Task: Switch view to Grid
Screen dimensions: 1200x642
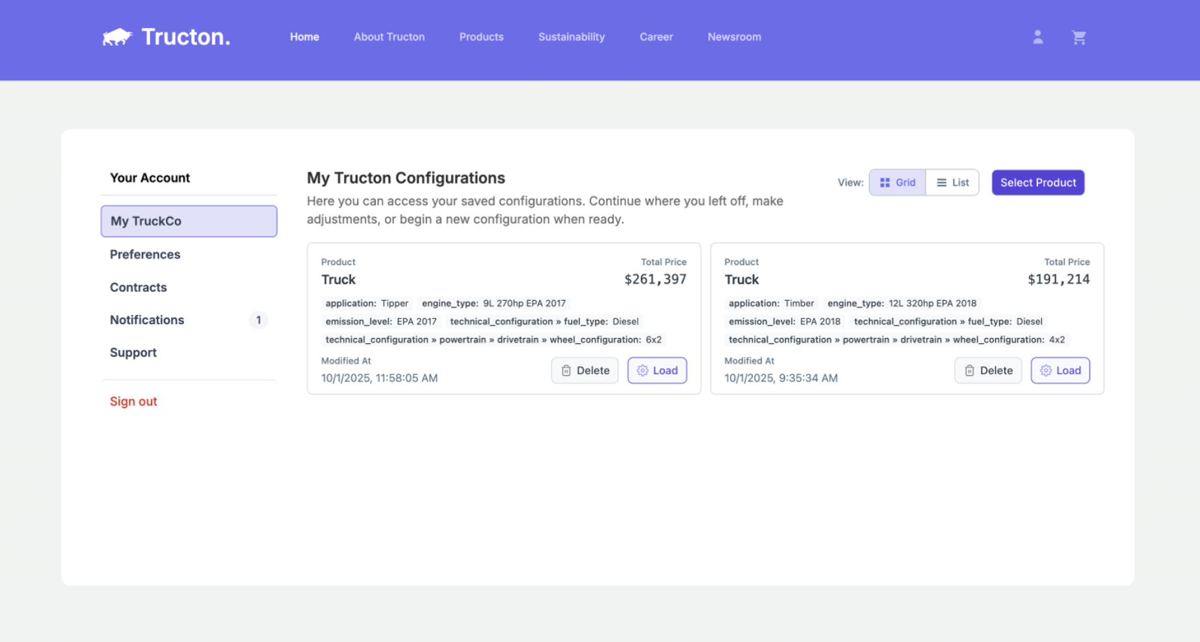Action: [x=897, y=183]
